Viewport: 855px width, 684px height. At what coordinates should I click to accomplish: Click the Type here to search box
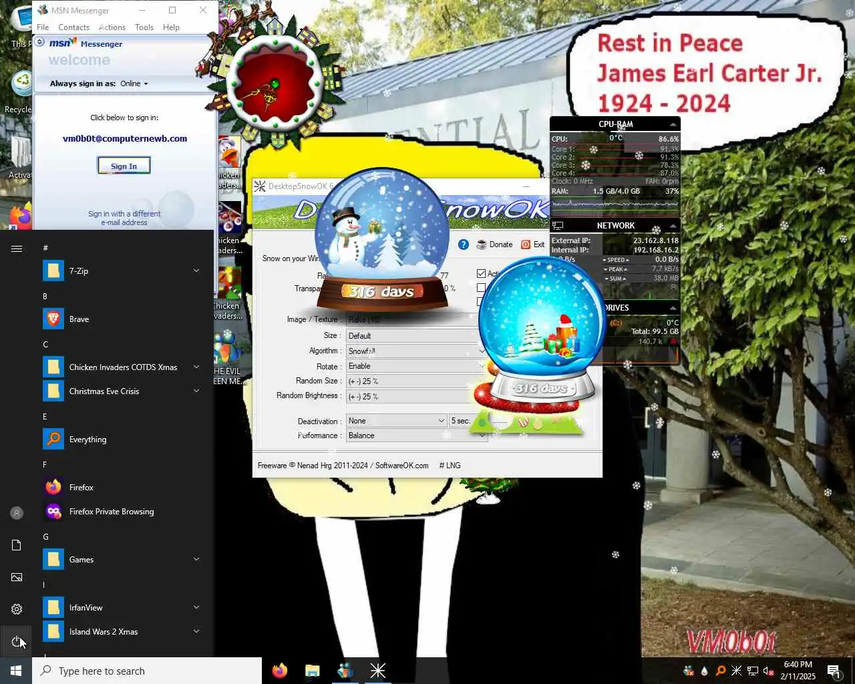point(147,671)
